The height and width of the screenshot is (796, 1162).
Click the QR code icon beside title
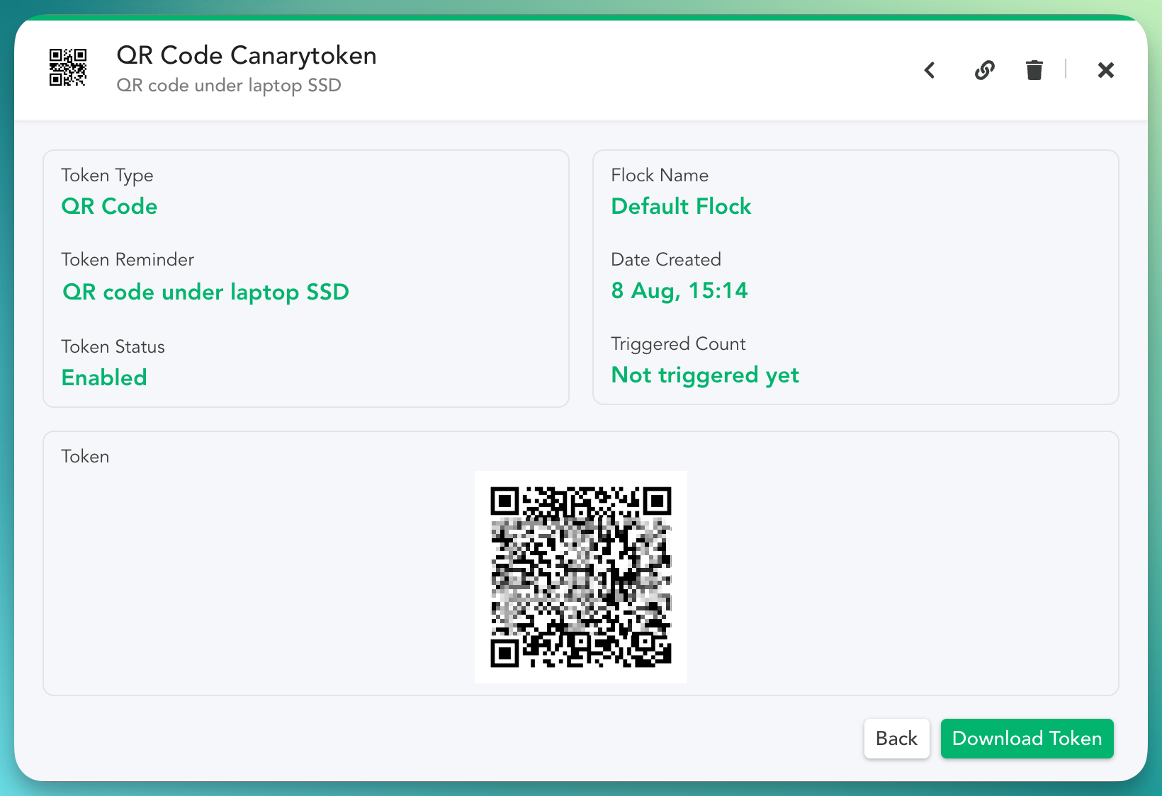pyautogui.click(x=68, y=67)
